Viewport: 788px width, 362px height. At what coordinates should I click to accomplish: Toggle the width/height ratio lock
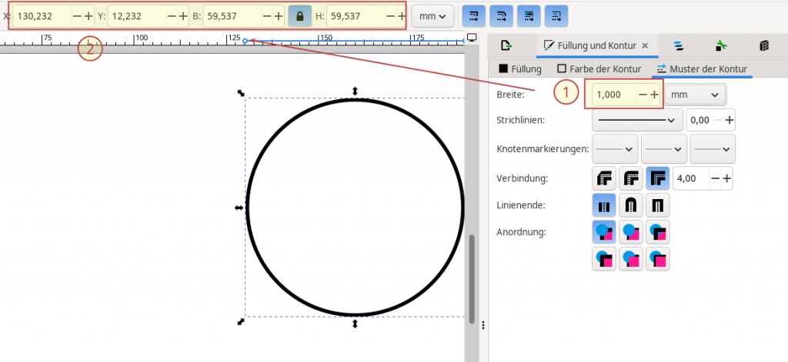pyautogui.click(x=299, y=16)
